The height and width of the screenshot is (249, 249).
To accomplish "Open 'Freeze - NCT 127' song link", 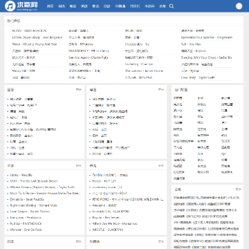I will pyautogui.click(x=104, y=181).
